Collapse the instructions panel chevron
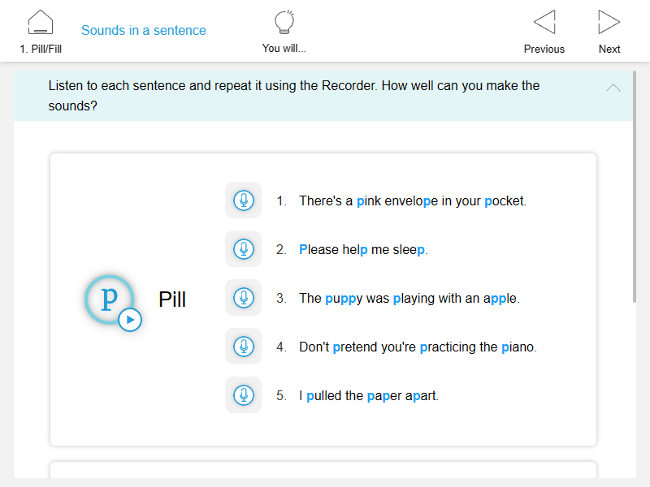 pos(613,88)
